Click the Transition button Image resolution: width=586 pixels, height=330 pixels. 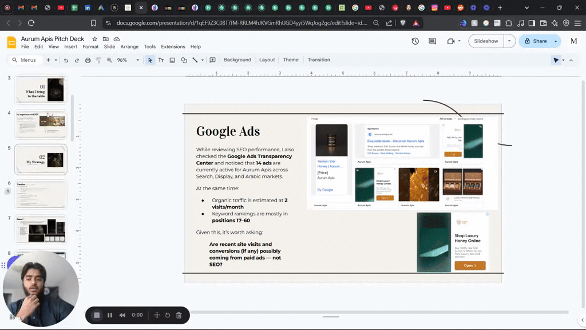tap(319, 60)
